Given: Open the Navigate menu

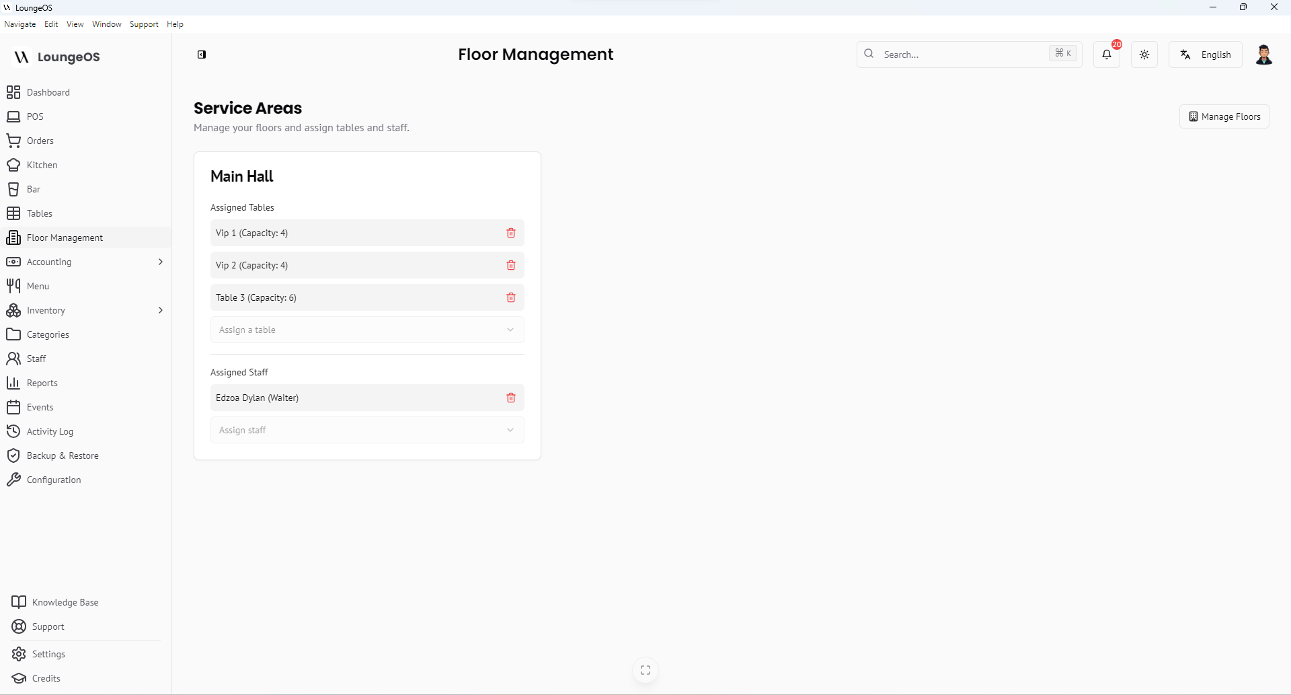Looking at the screenshot, I should coord(20,24).
